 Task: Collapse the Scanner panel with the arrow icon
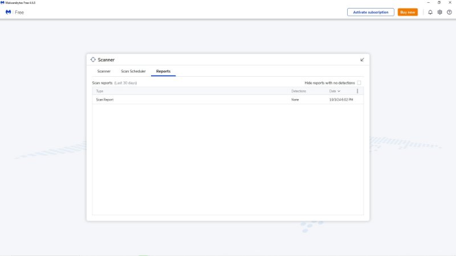(x=362, y=60)
